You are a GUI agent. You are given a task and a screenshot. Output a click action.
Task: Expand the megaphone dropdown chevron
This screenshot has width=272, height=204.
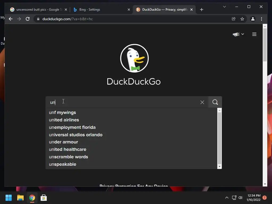pos(243,34)
